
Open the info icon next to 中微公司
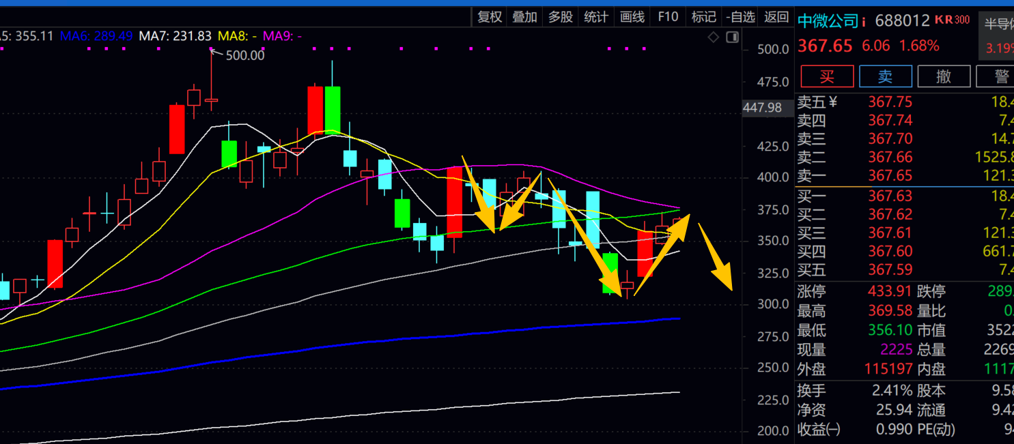point(864,22)
